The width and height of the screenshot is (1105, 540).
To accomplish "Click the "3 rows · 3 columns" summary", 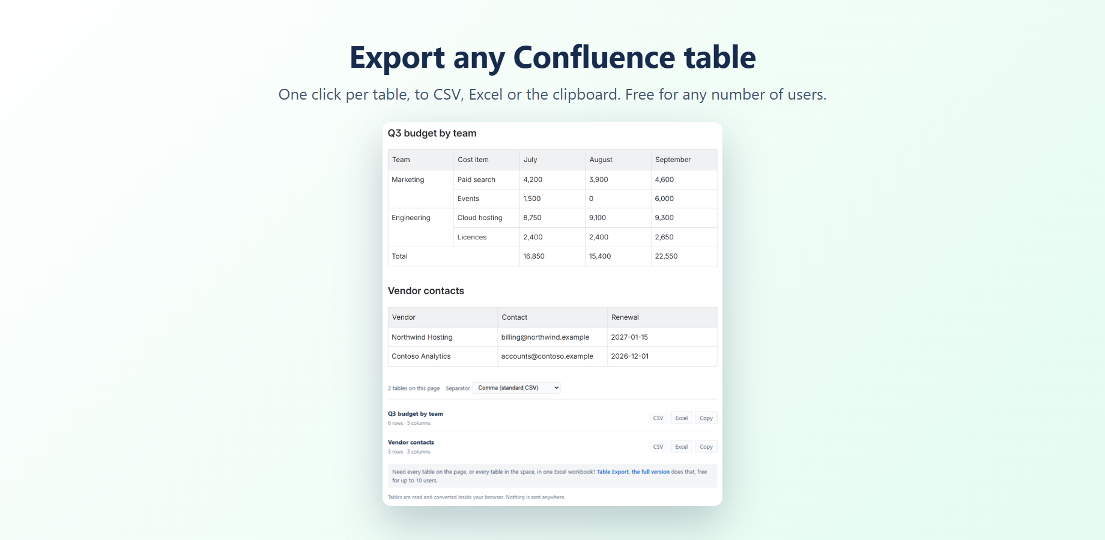I will [x=409, y=452].
